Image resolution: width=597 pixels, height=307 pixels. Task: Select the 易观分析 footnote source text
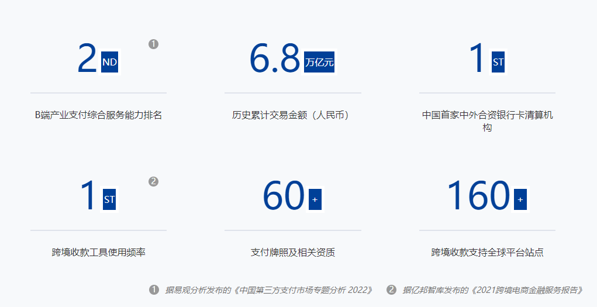[269, 290]
